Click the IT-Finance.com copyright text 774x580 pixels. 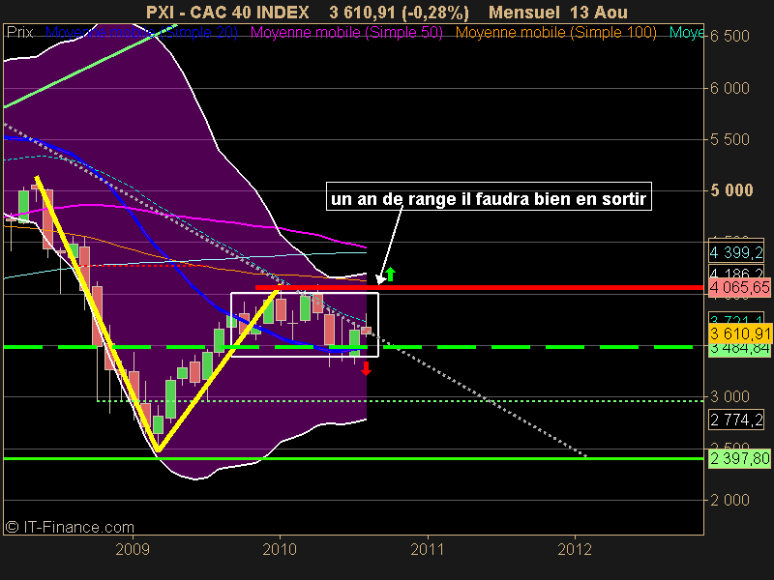[69, 527]
